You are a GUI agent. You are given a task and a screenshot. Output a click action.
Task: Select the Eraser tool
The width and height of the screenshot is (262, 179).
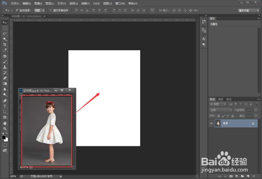pyautogui.click(x=5, y=78)
